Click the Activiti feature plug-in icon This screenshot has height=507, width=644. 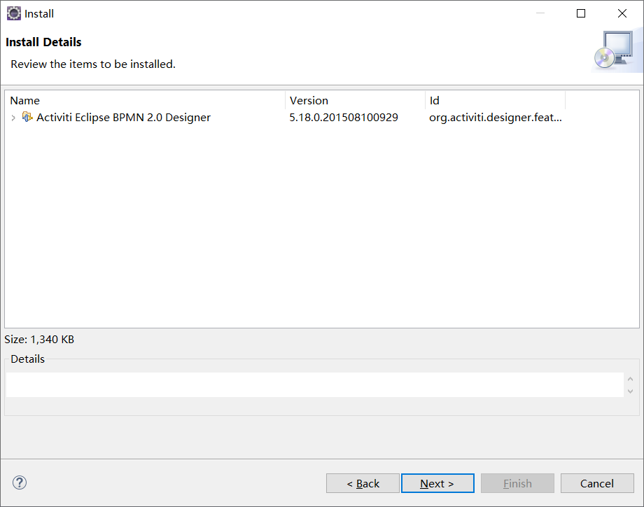click(x=27, y=117)
